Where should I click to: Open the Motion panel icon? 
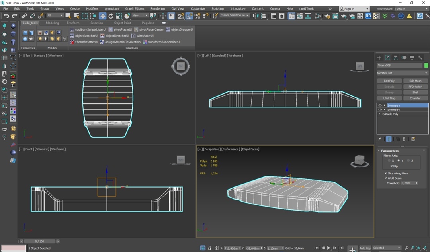tap(404, 58)
